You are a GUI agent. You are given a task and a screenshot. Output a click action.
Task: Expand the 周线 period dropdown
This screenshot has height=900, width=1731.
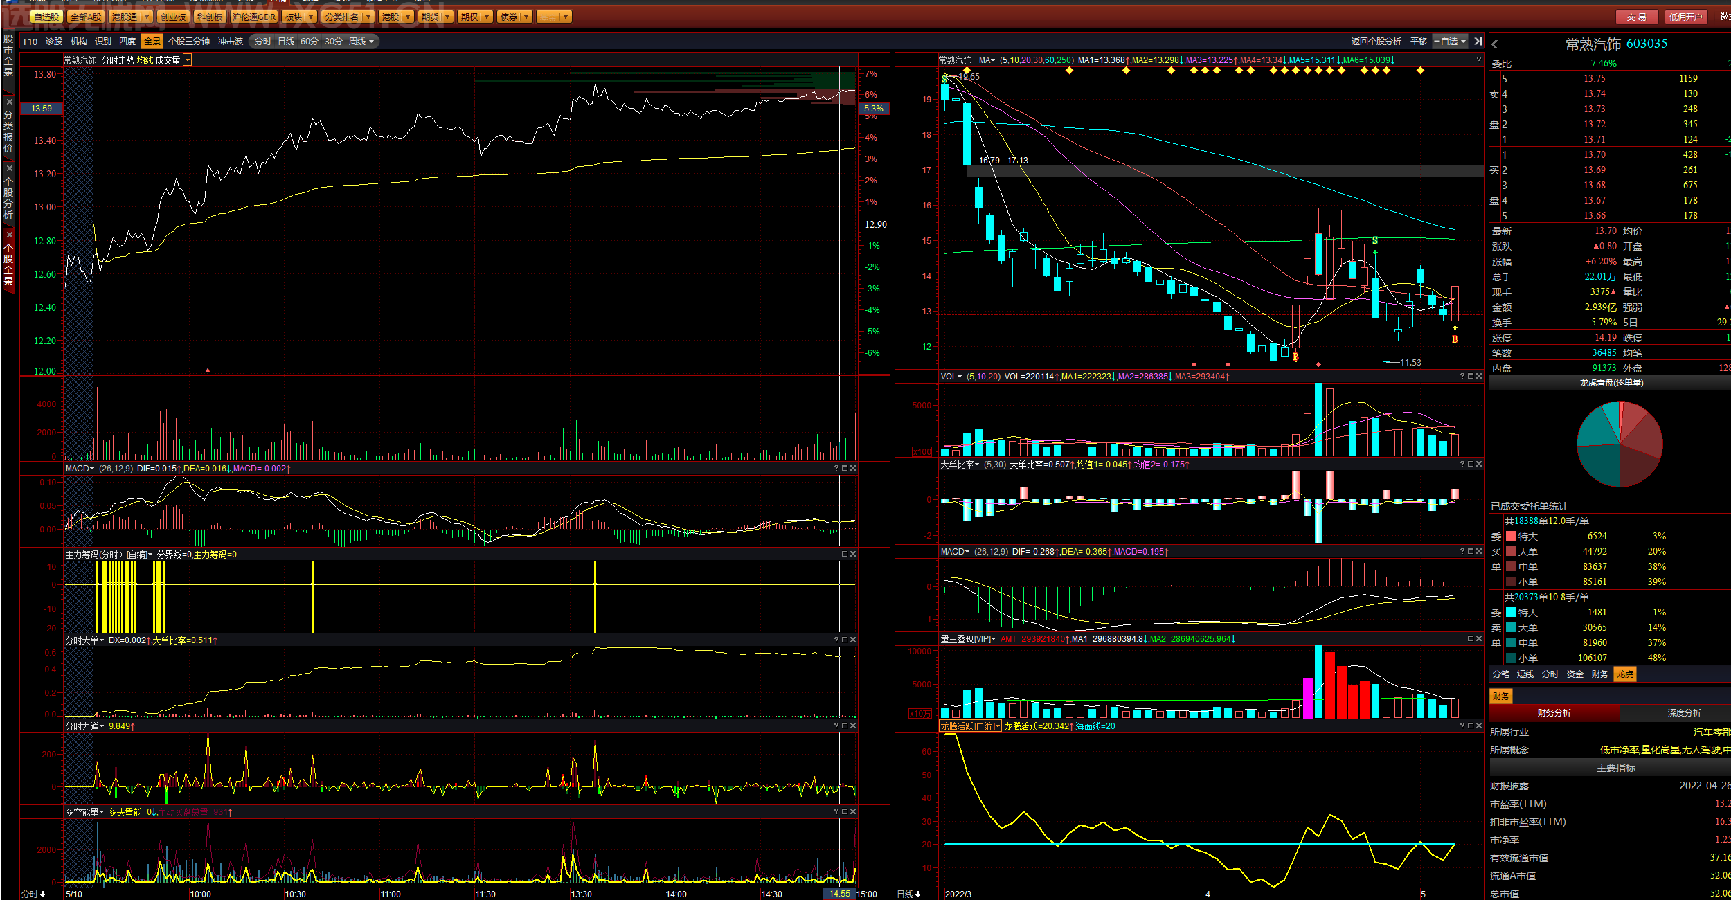point(371,42)
